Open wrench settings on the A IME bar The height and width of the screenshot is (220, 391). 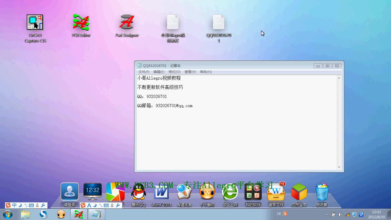click(118, 205)
